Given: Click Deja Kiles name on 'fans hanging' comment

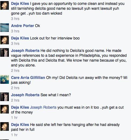Looking at the screenshot, I should 20,125.
